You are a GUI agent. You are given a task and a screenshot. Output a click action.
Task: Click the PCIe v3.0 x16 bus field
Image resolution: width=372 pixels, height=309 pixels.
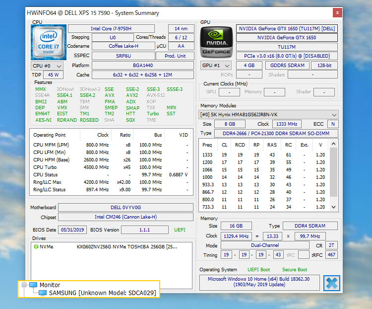click(x=287, y=56)
